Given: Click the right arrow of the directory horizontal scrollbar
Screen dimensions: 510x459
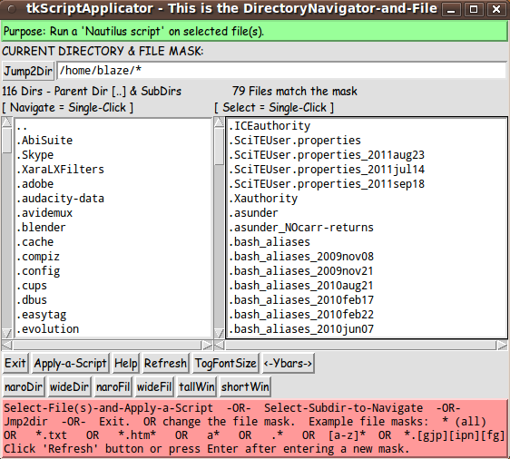Looking at the screenshot, I should click(x=207, y=346).
